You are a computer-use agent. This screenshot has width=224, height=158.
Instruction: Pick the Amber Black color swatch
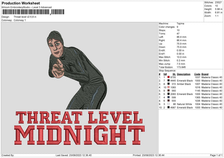point(169,84)
